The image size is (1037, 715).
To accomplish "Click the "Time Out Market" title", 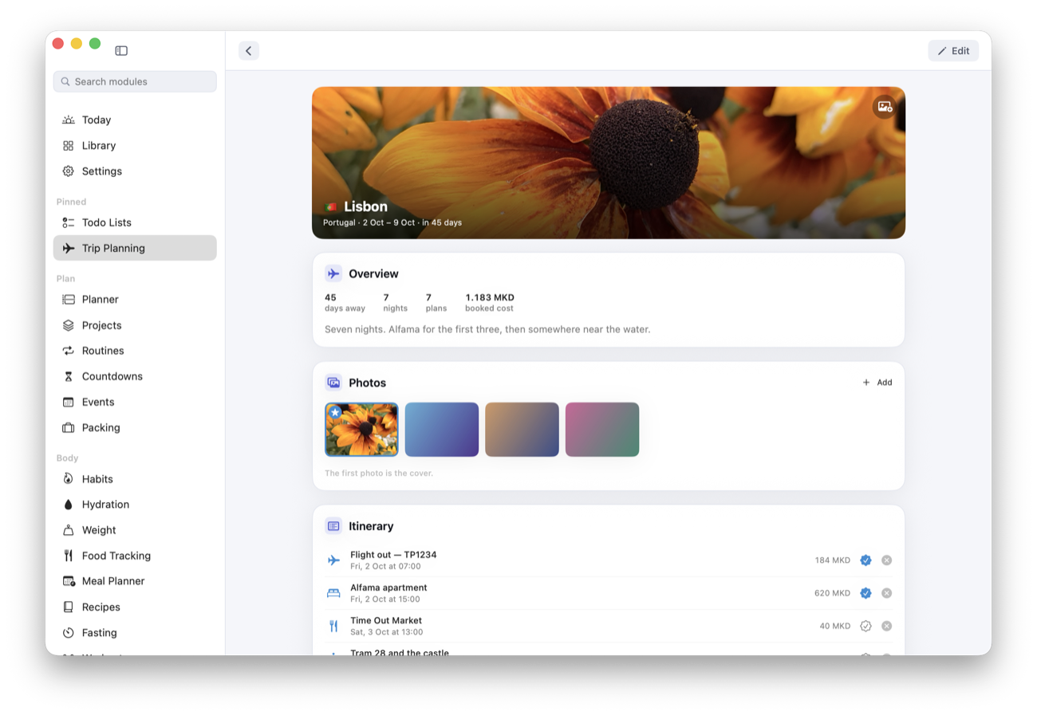I will point(386,620).
